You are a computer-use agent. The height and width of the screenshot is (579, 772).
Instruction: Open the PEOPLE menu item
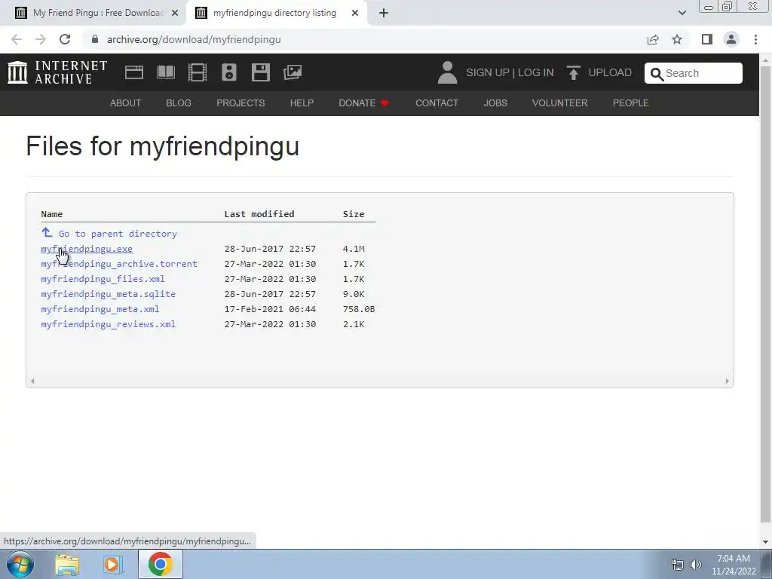click(x=631, y=103)
